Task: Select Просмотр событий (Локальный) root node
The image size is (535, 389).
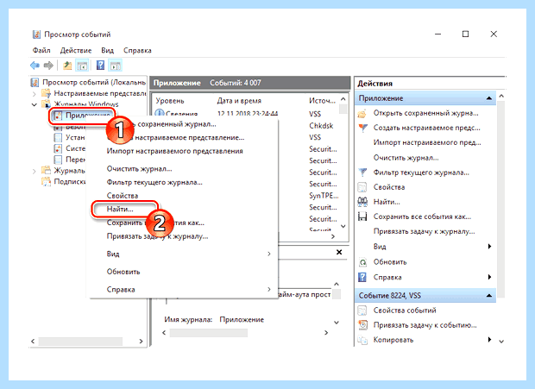Action: (x=93, y=82)
